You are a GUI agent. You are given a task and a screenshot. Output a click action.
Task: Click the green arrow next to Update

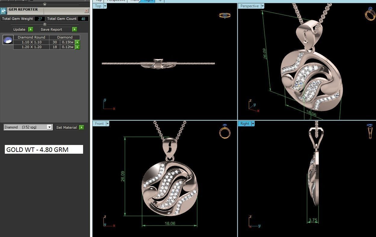(30, 29)
